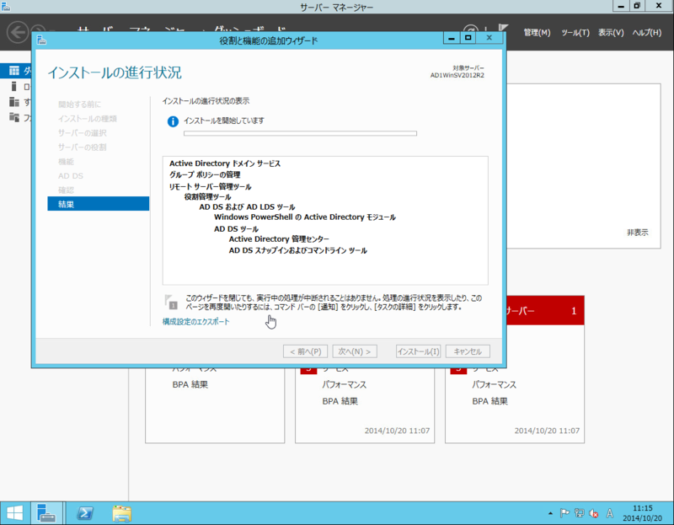Unmute audio using the tray speaker icon
674x525 pixels.
(x=593, y=512)
